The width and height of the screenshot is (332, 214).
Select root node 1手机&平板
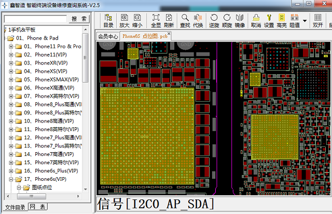pos(22,30)
